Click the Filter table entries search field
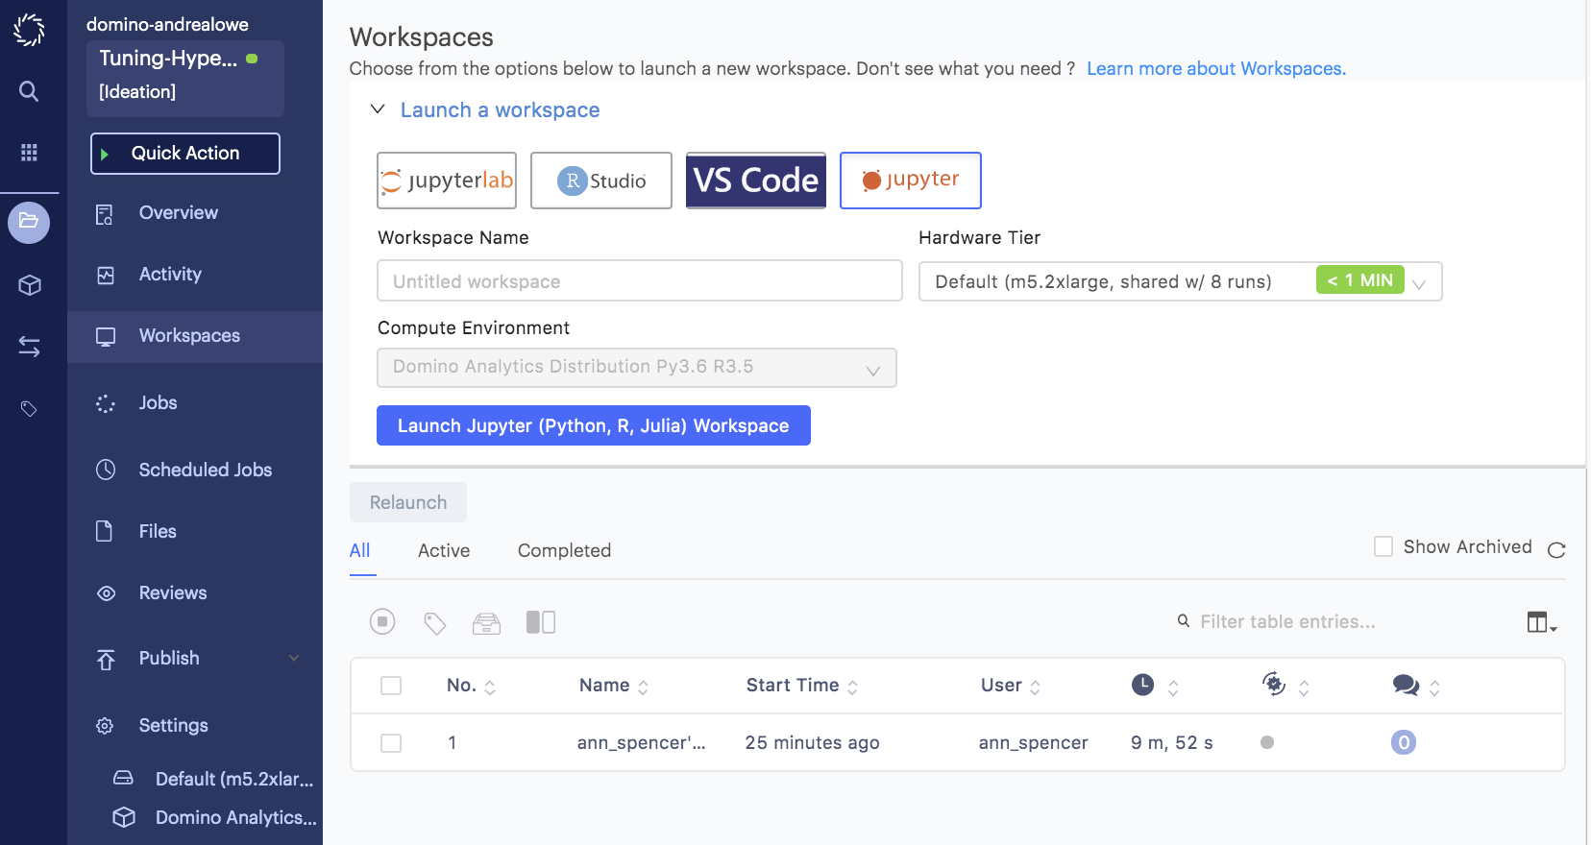The image size is (1591, 845). tap(1287, 621)
